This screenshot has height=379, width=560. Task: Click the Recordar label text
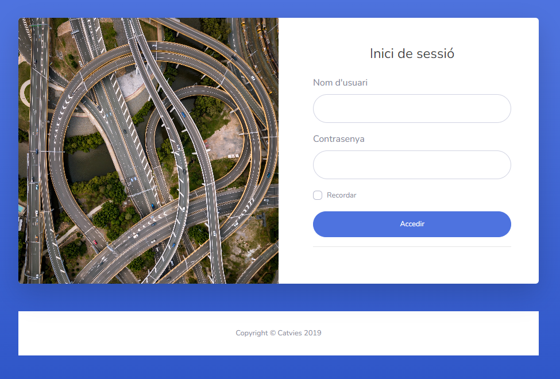tap(341, 195)
